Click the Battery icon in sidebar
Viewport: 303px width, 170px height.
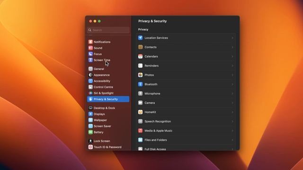(90, 132)
